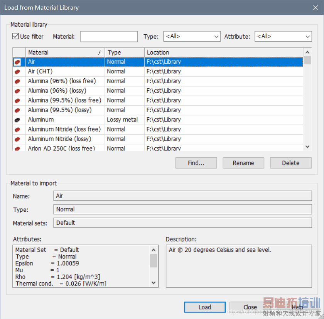Click icon beside Alumina (96%) (lossy)
Image resolution: width=324 pixels, height=319 pixels.
click(17, 91)
